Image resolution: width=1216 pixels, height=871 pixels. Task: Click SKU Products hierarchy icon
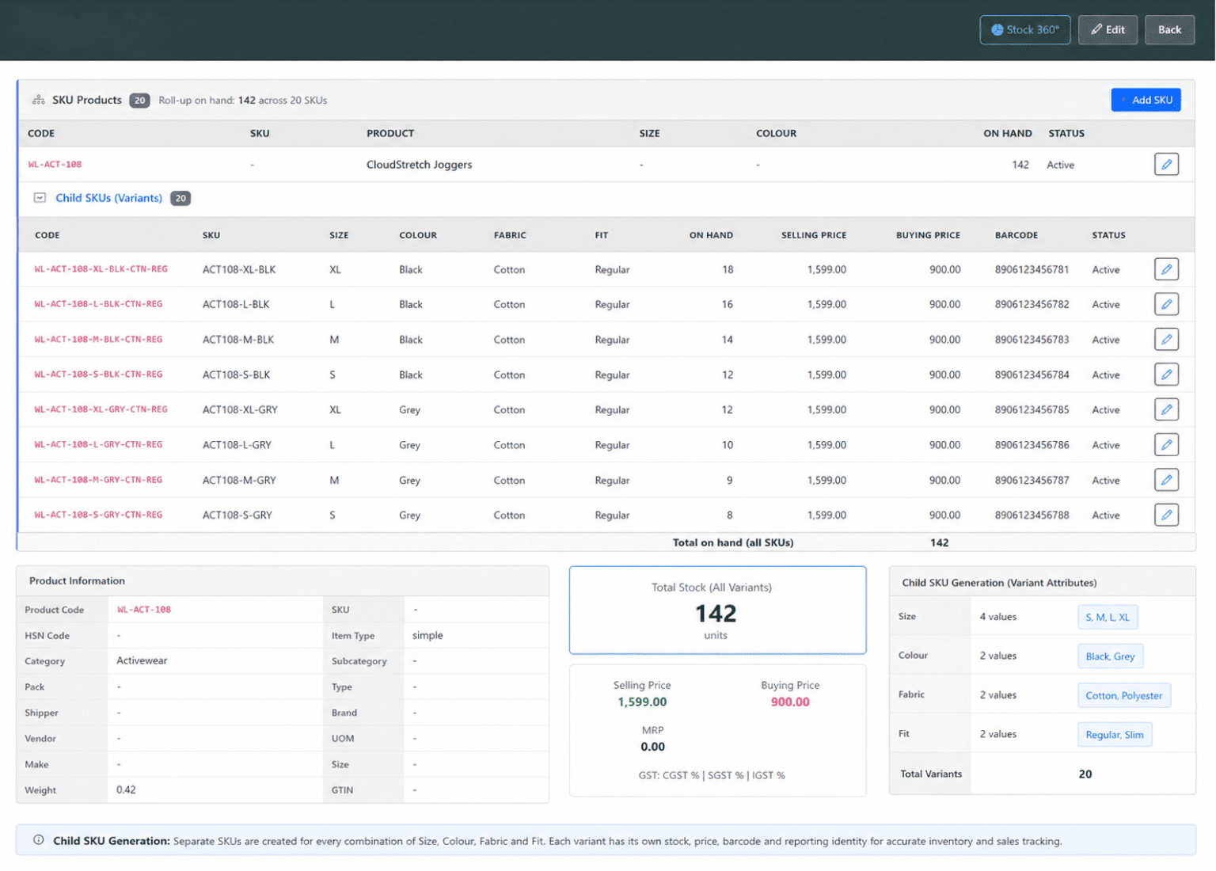[x=38, y=100]
